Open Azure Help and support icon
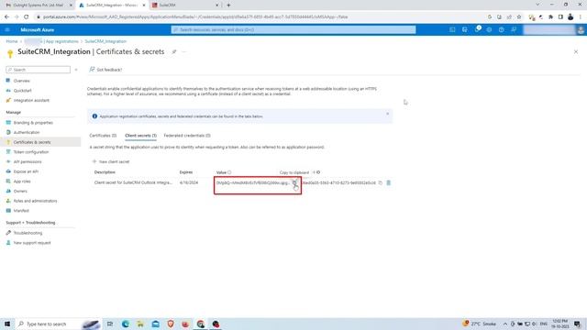Image resolution: width=587 pixels, height=330 pixels. point(502,29)
